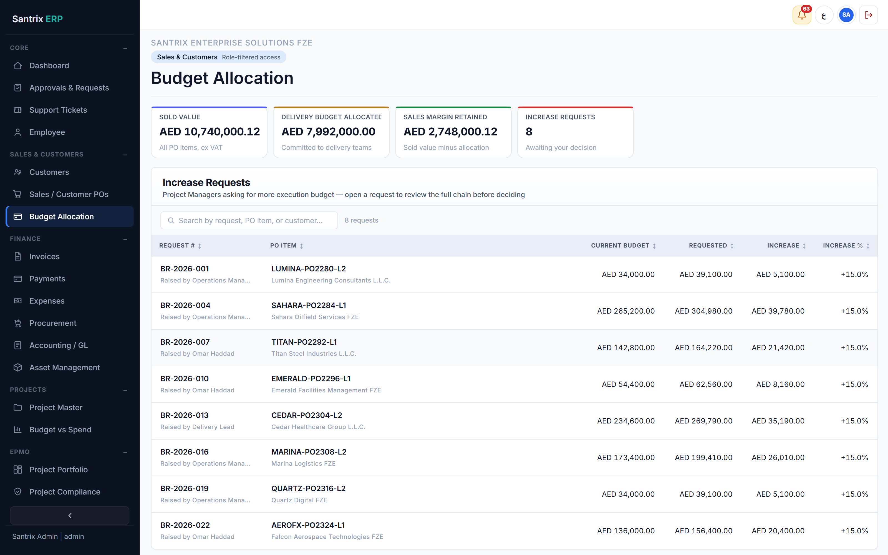Collapse the CORE sidebar section
The image size is (888, 555).
pyautogui.click(x=125, y=48)
